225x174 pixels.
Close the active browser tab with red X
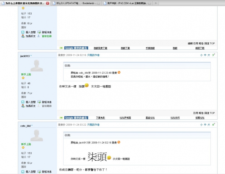point(48,3)
